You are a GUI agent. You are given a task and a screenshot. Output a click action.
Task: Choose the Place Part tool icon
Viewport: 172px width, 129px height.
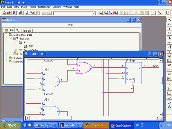tap(169, 24)
